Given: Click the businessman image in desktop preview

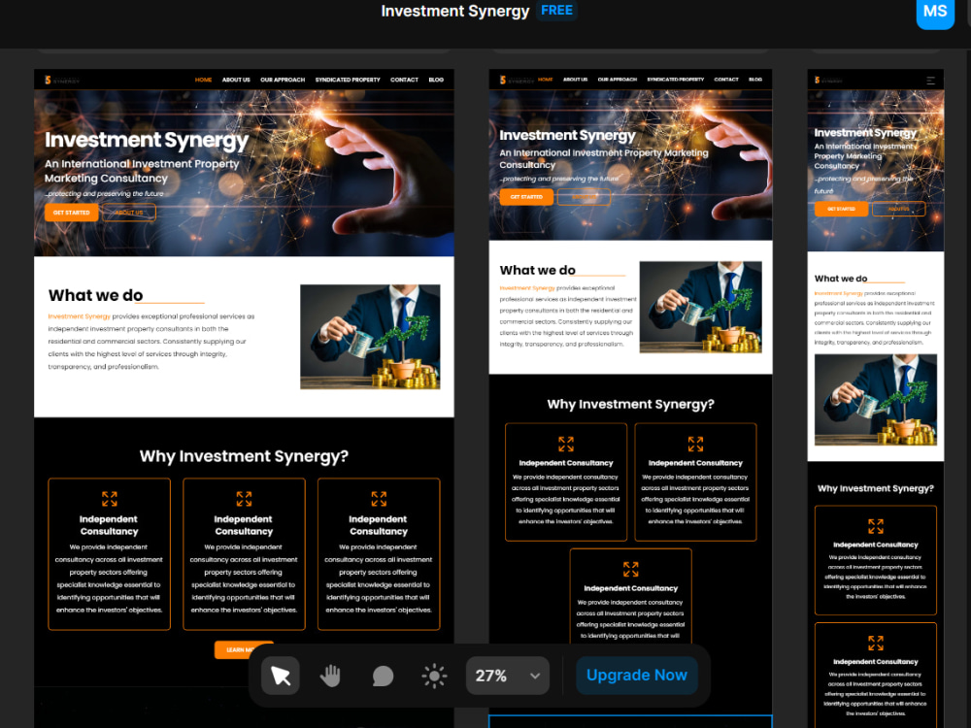Looking at the screenshot, I should click(x=370, y=337).
